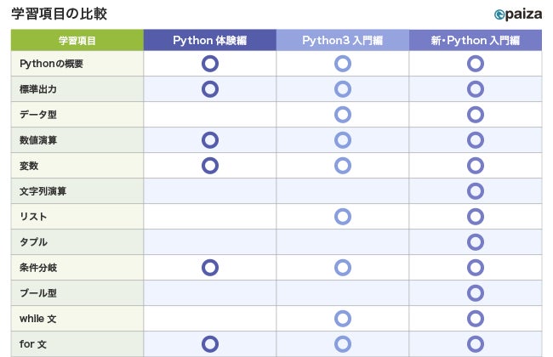Screen dimensions: 553x357
Task: Click the Python 体験編 circle for Pythonの概要
Action: coord(210,63)
